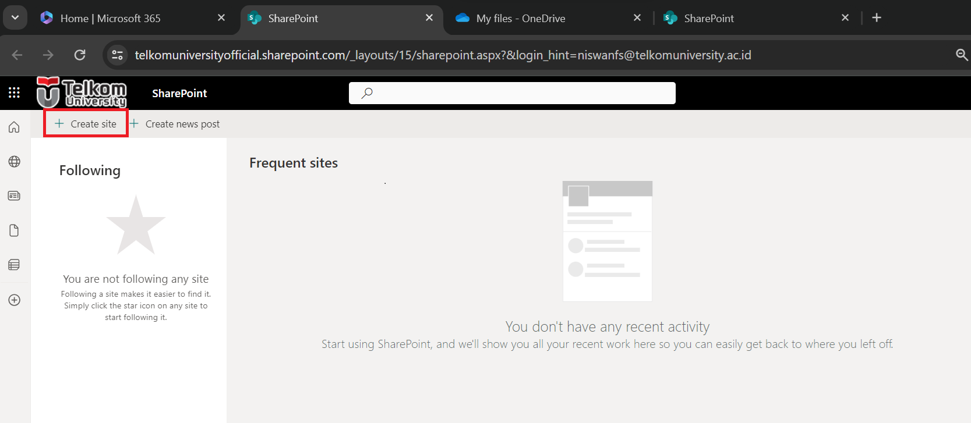
Task: Open the Microsoft 365 app launcher grid
Action: click(14, 93)
